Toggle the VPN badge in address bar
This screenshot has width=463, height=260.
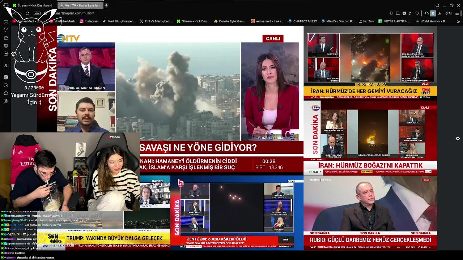tap(37, 13)
